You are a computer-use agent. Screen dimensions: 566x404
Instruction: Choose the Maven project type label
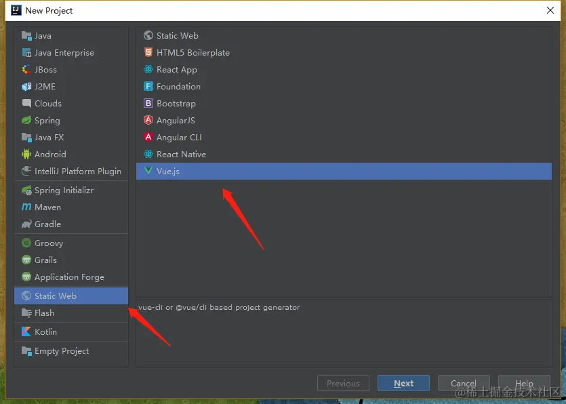(x=47, y=207)
